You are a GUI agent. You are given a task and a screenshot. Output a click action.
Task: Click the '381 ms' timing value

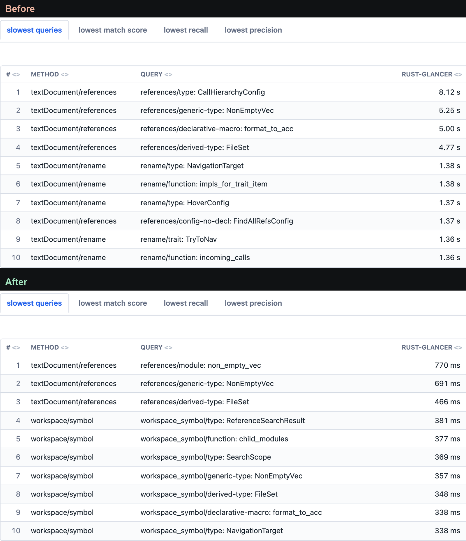[447, 421]
